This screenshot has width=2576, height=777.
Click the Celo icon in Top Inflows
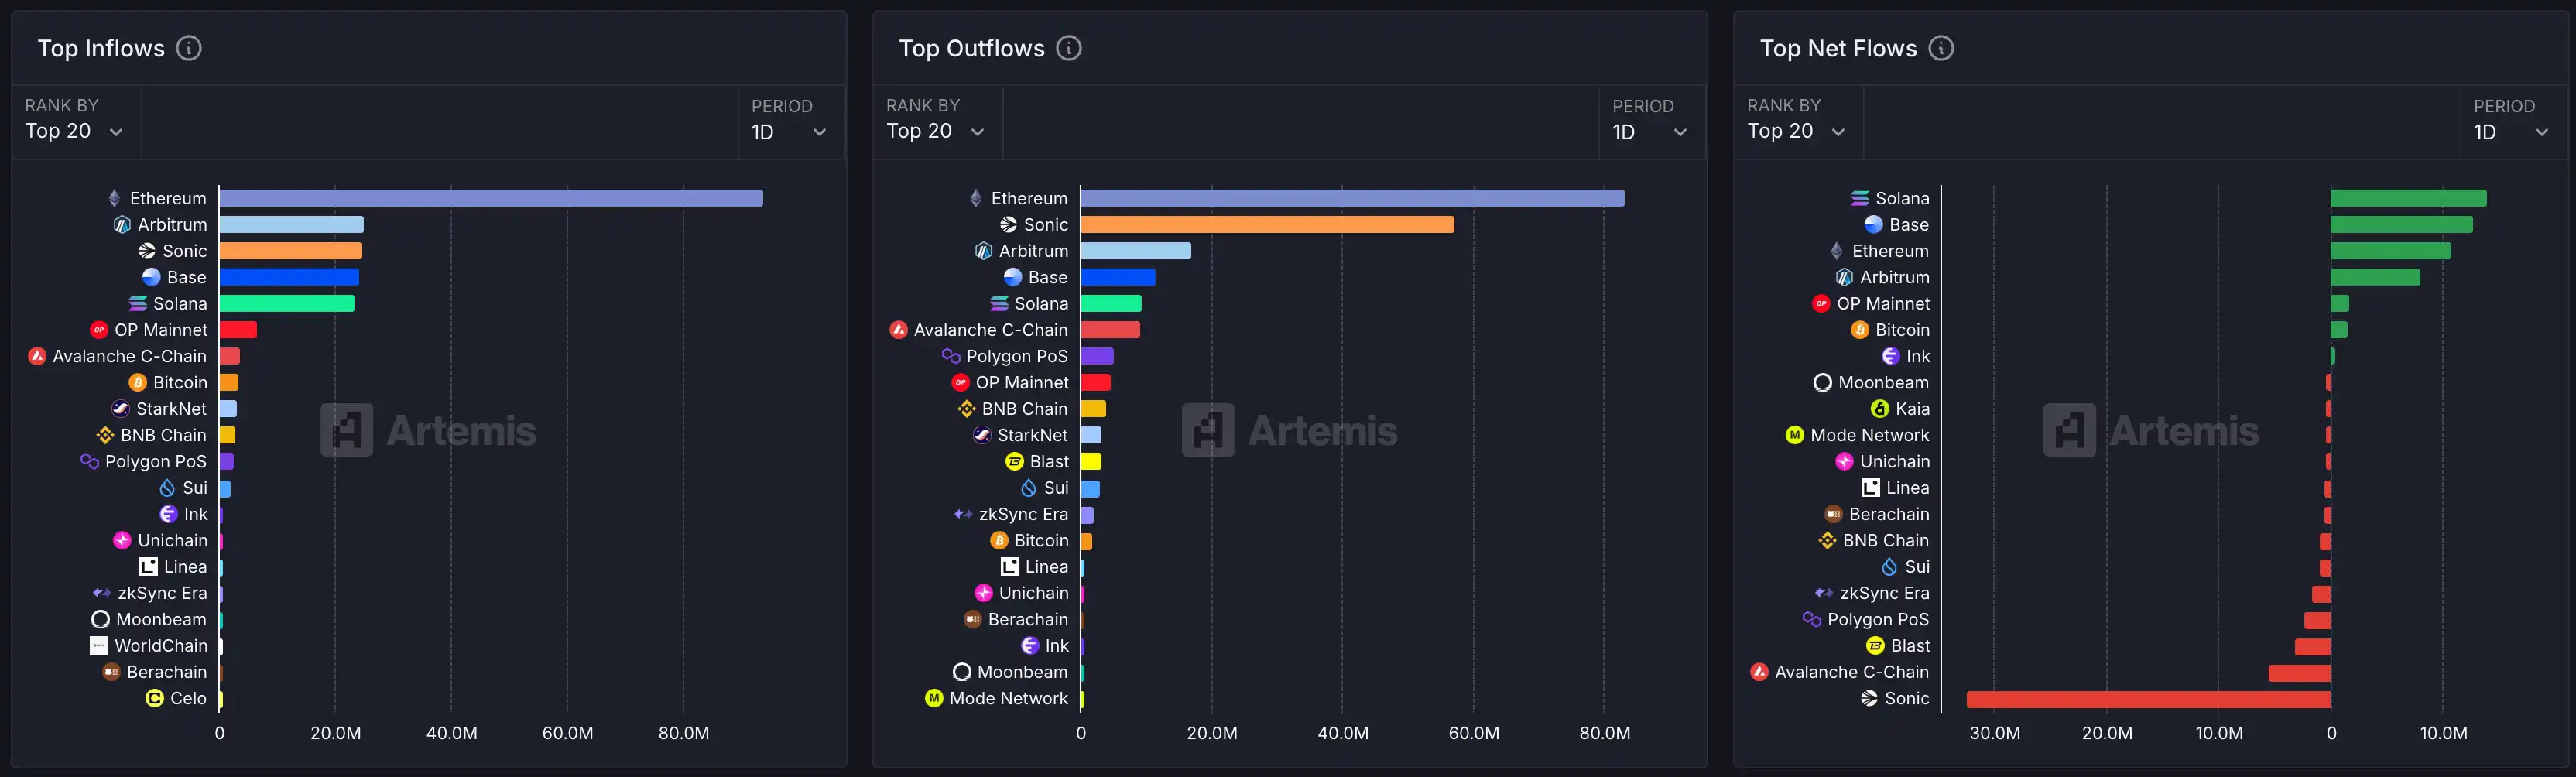click(x=154, y=698)
